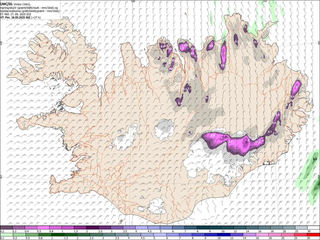The image size is (320, 240).
Task: Click the header title 'UWC/IG: Vindur (10m)'
Action: point(15,4)
